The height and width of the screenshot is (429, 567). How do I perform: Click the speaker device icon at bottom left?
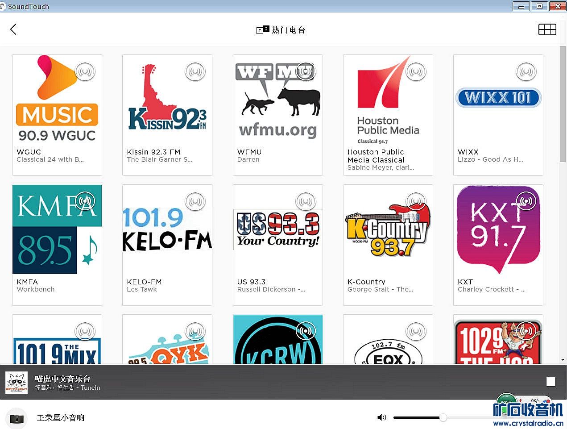[x=17, y=418]
